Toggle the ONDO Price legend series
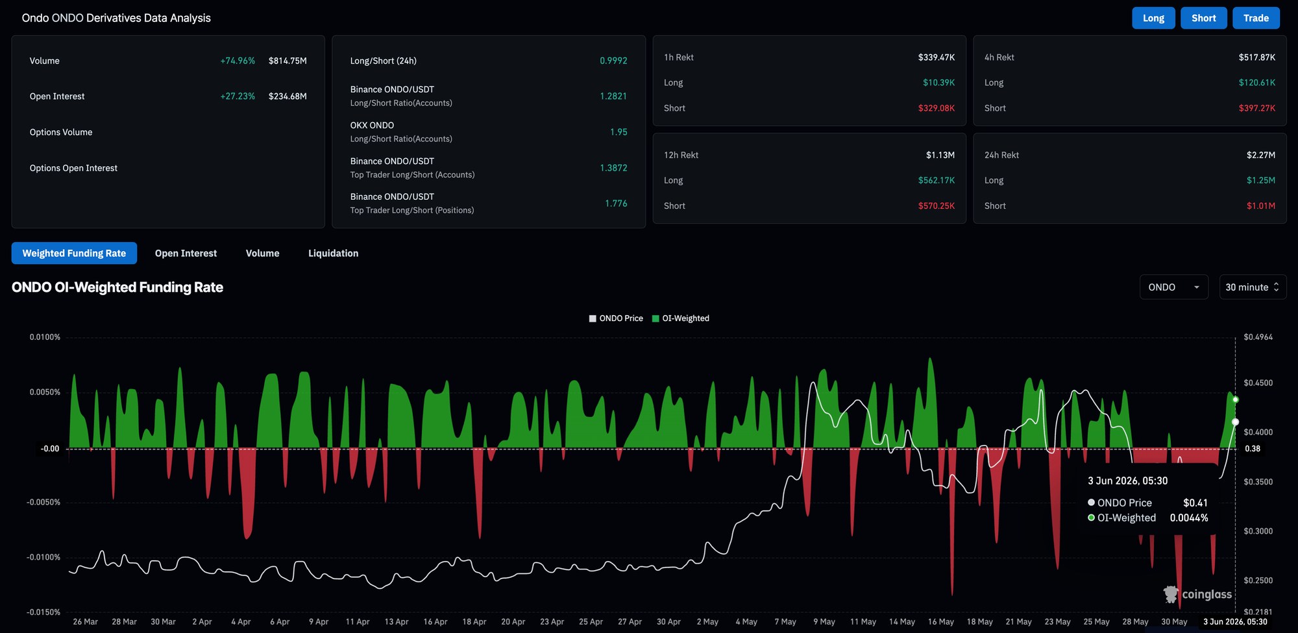The image size is (1298, 633). 616,318
